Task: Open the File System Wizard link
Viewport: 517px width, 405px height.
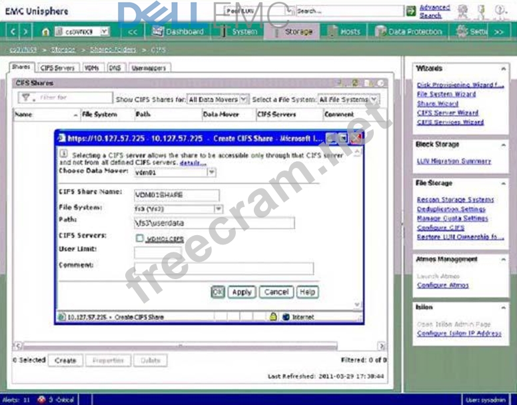Action: click(446, 94)
